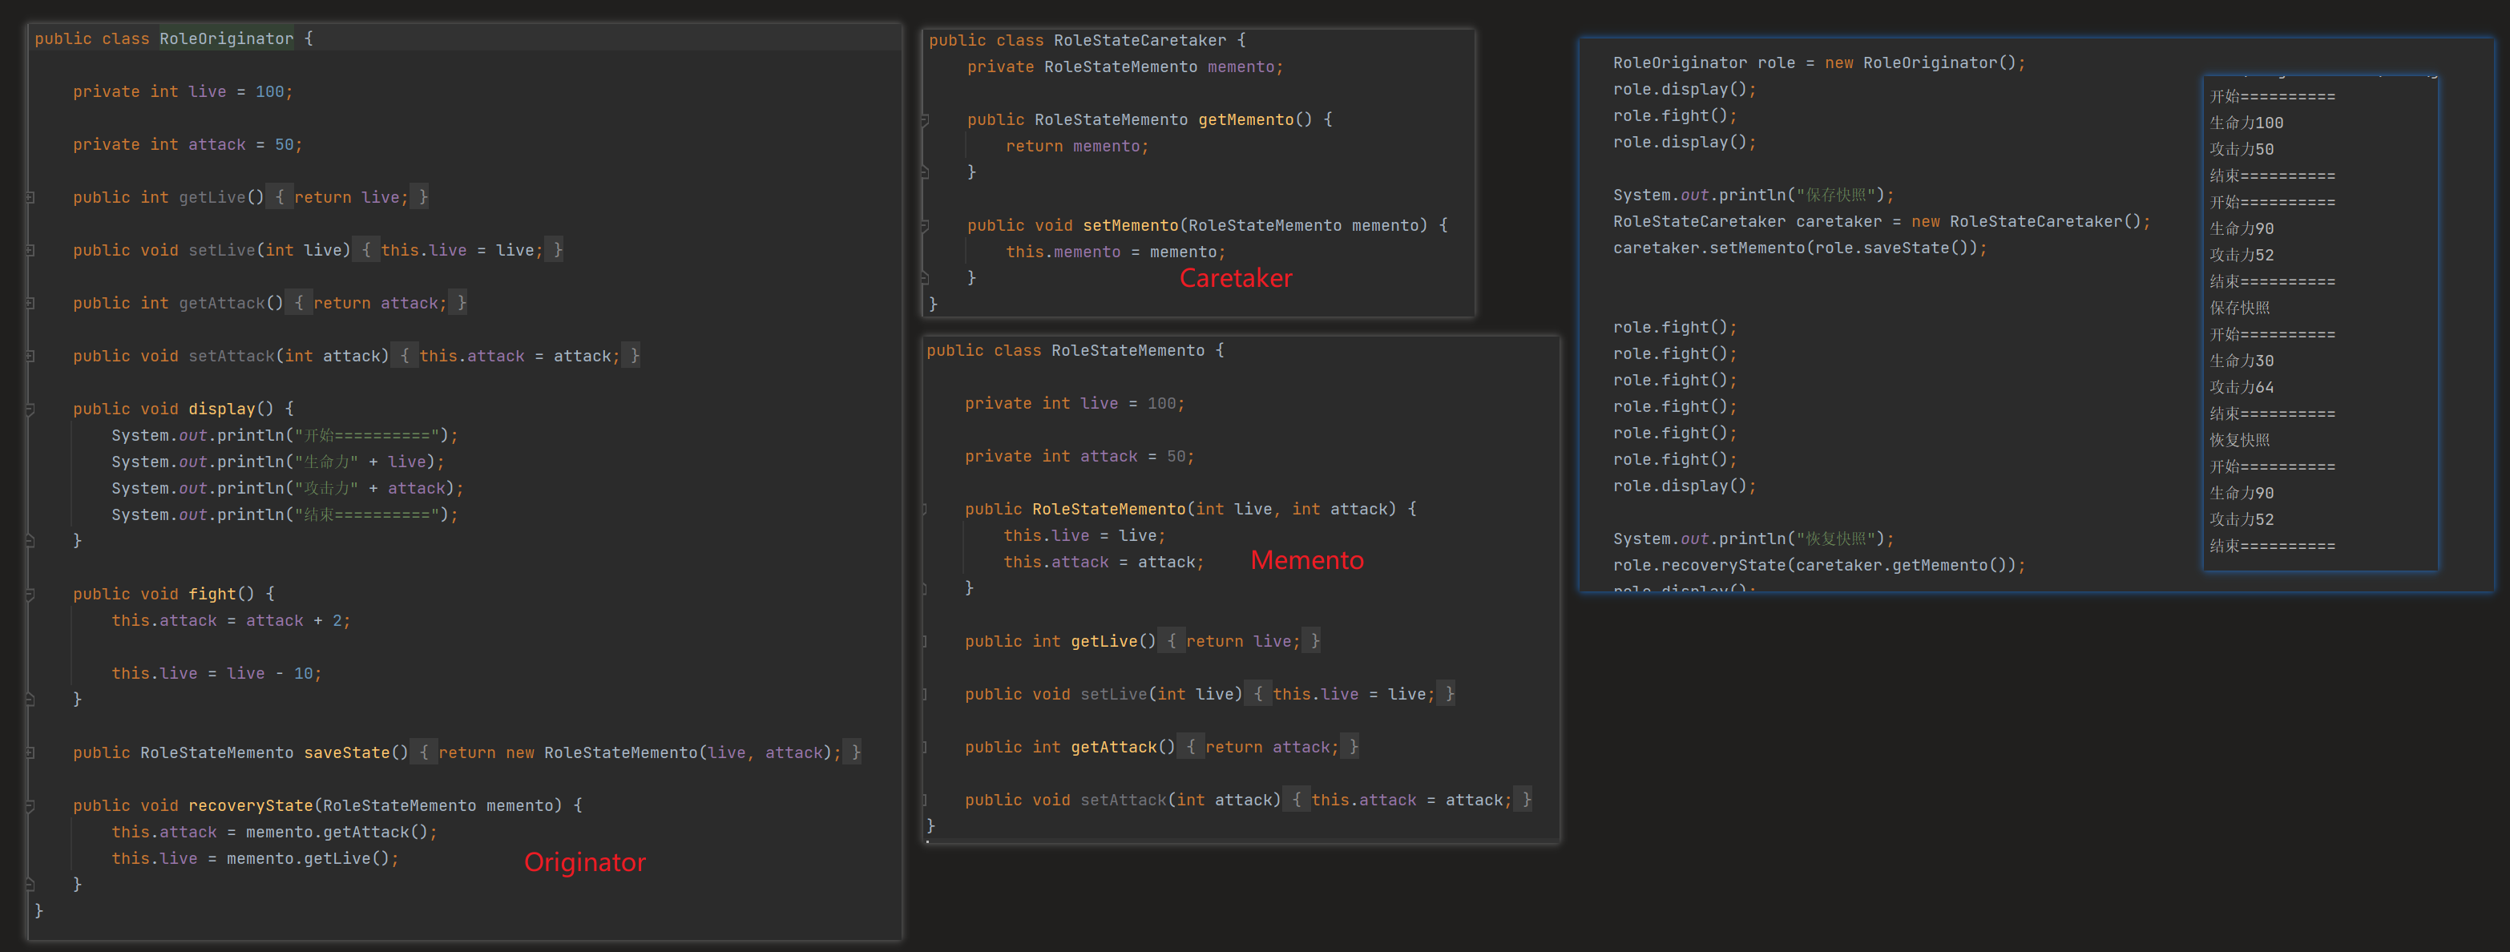Click the println line printing "攻击力" + attack
2510x952 pixels.
[288, 488]
